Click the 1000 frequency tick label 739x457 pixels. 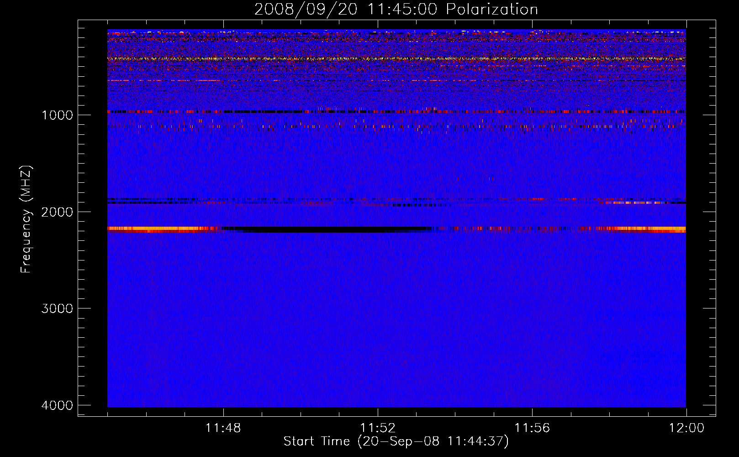[x=57, y=115]
